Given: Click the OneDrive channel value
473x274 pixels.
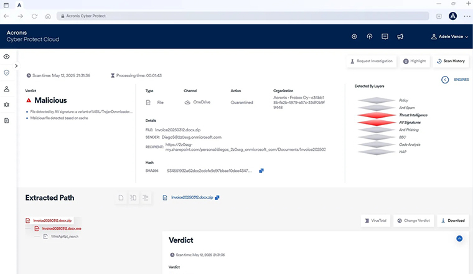Looking at the screenshot, I should pyautogui.click(x=202, y=102).
